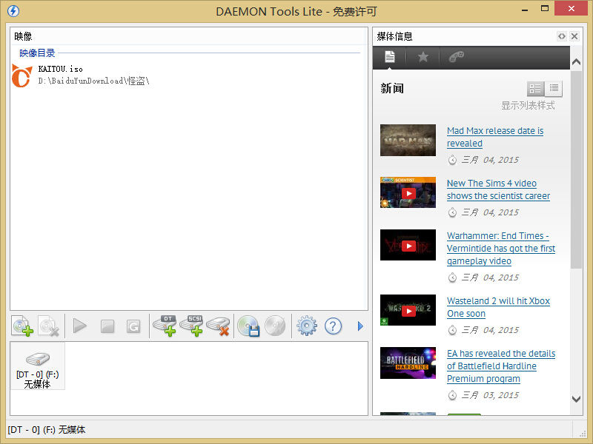The image size is (593, 444).
Task: Add a SCSI virtual drive
Action: point(192,326)
